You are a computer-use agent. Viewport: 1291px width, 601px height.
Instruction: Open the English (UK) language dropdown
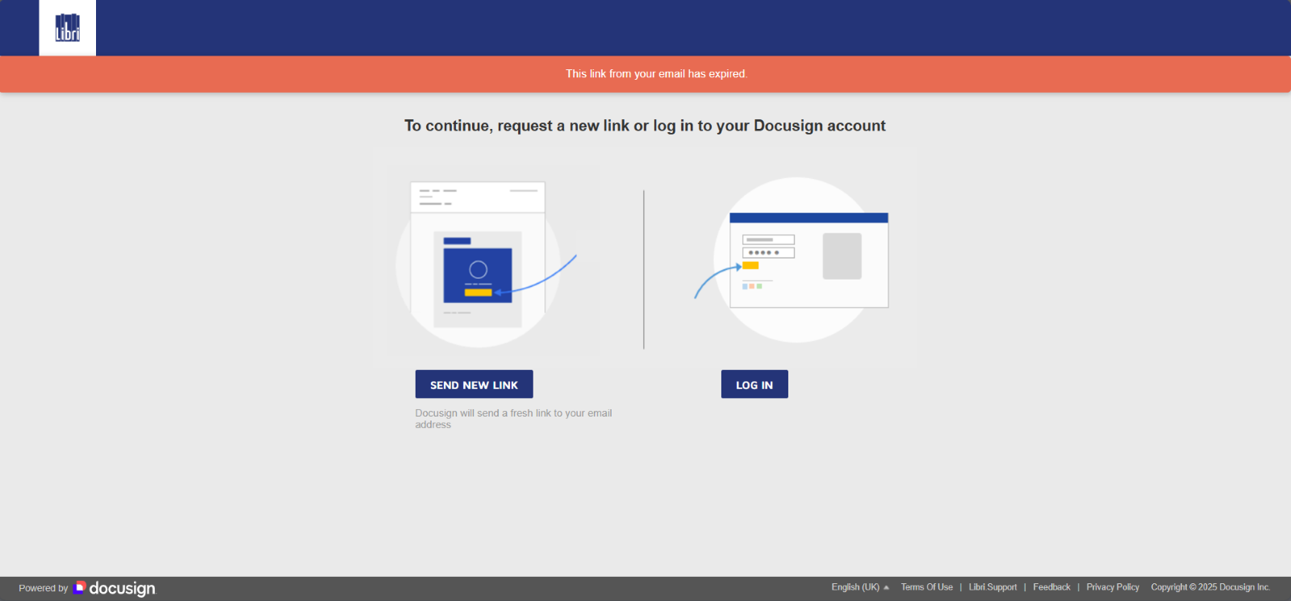click(860, 587)
